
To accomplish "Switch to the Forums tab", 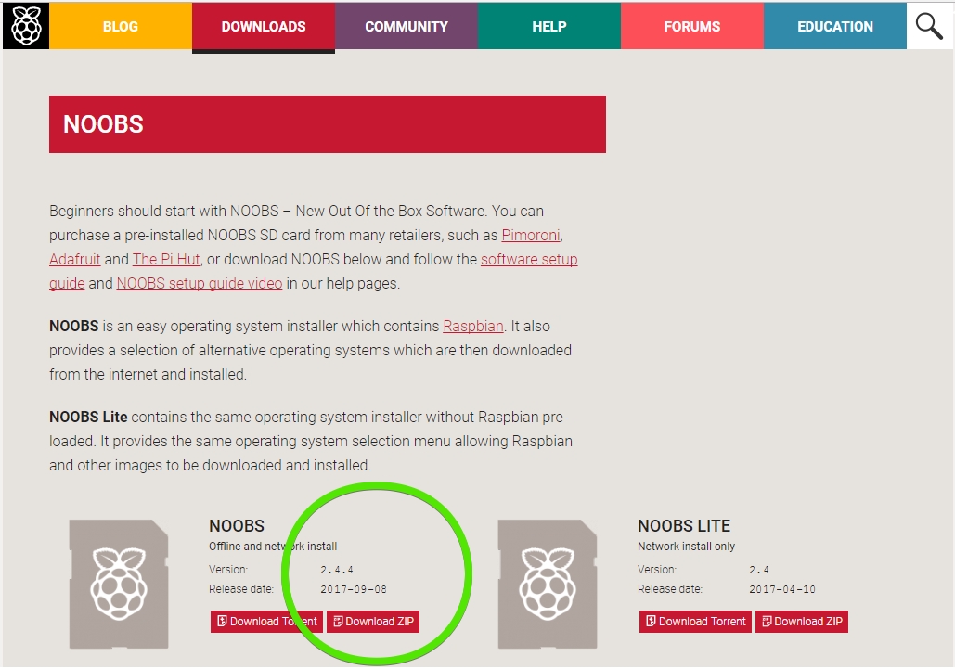I will point(692,26).
